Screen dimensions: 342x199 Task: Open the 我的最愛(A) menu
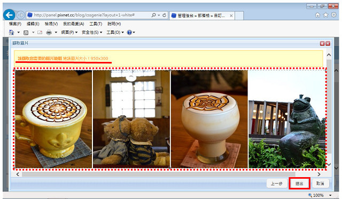[74, 23]
